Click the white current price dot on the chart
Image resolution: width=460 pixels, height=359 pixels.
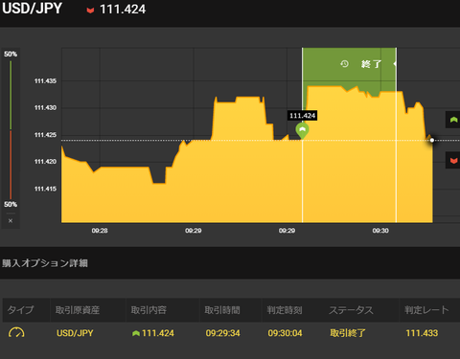(432, 140)
